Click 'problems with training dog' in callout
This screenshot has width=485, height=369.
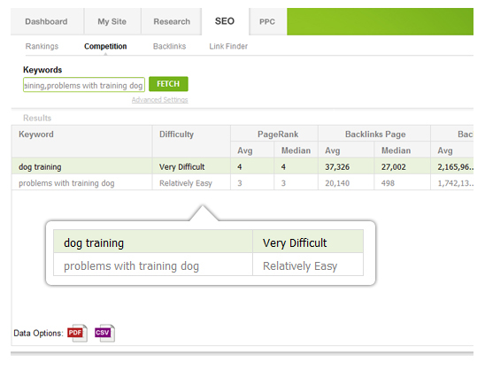(153, 265)
